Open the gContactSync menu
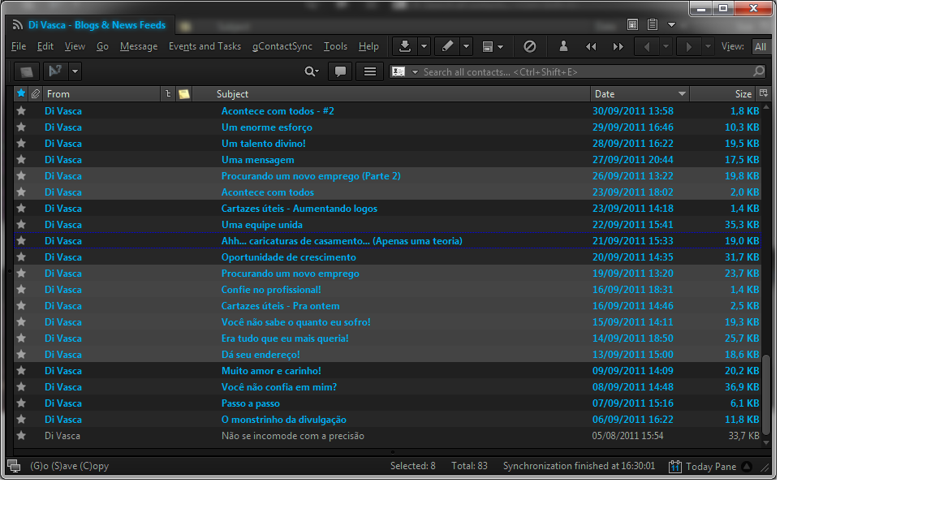 pos(282,46)
